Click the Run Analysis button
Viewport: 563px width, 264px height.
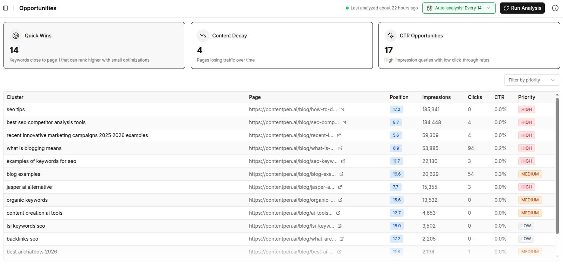click(x=522, y=8)
